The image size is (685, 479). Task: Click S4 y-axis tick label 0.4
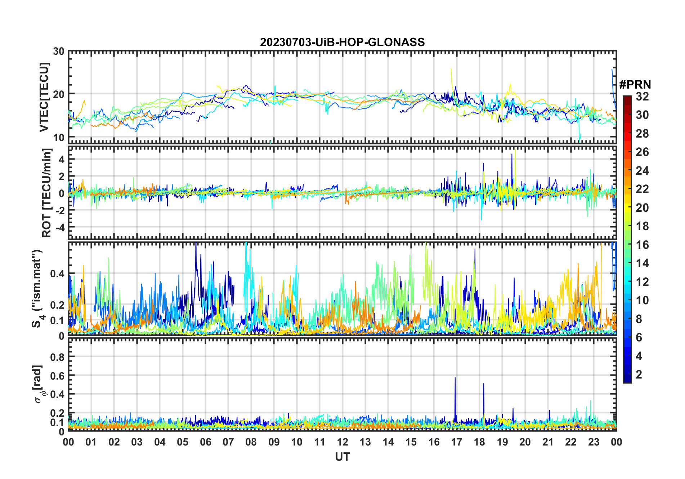click(57, 274)
